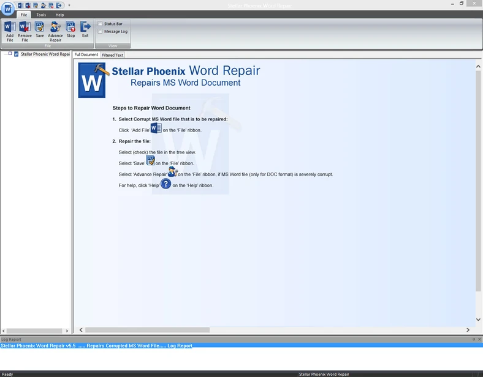Click the Stellar Phoenix Word Repair logo image
Viewport: 483px width, 377px height.
94,80
